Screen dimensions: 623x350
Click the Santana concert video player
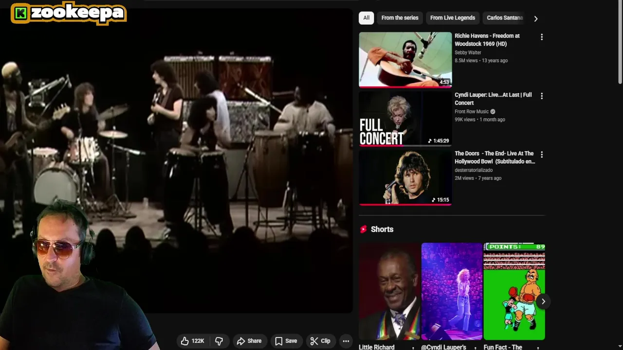(x=176, y=160)
